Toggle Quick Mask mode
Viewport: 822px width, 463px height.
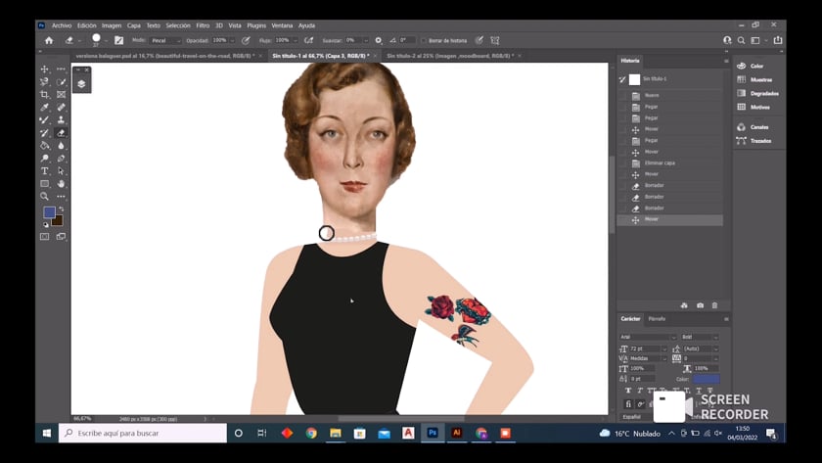coord(45,237)
